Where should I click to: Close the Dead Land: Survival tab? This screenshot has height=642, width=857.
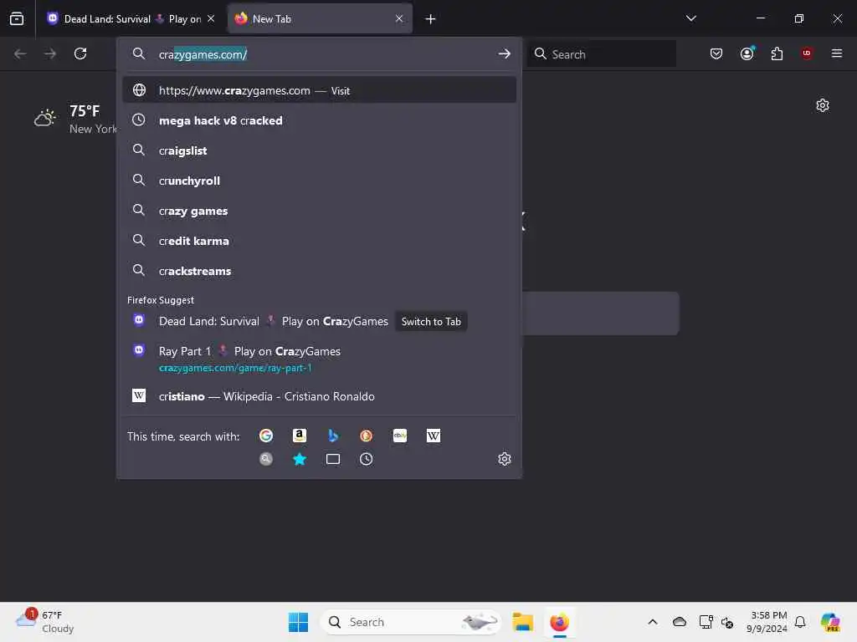tap(211, 19)
